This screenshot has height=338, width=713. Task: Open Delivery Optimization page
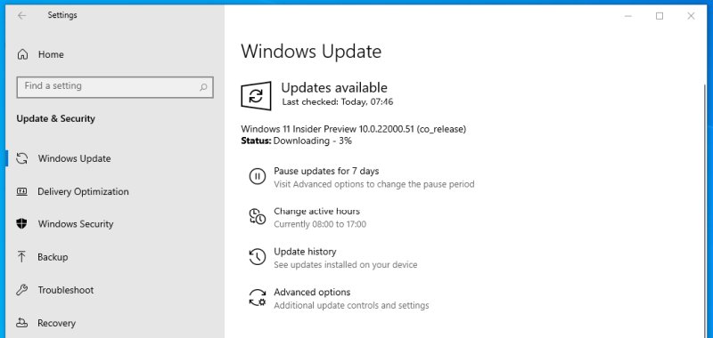click(83, 191)
